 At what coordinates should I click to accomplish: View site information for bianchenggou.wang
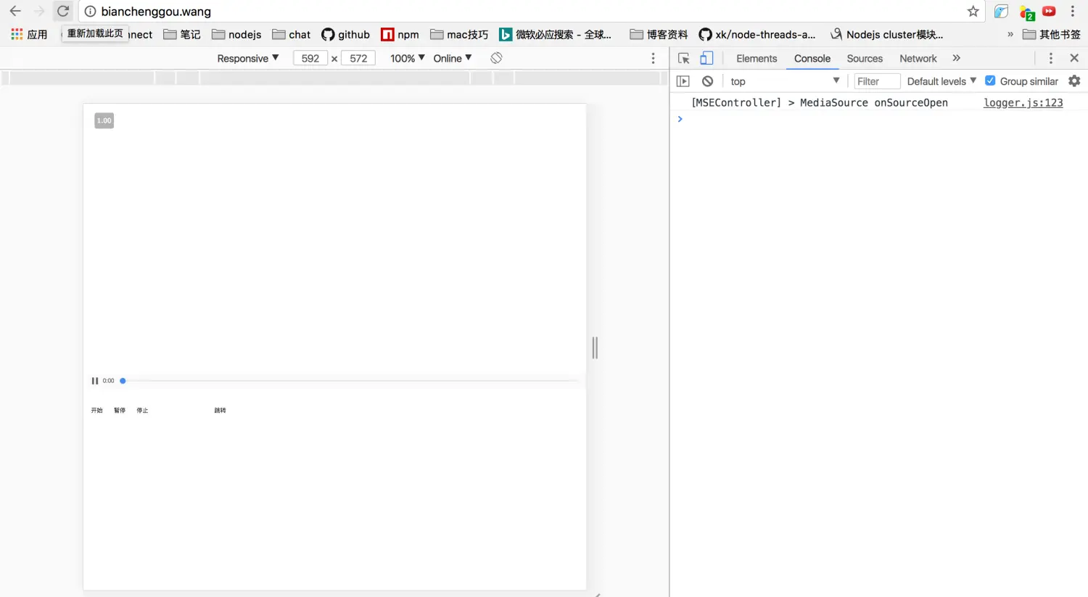pos(90,12)
